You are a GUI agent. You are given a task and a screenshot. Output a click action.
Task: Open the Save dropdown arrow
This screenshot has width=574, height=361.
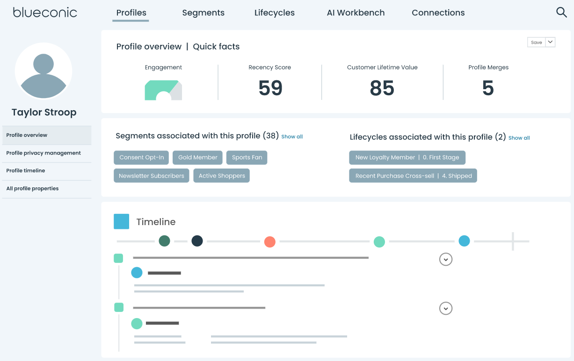tap(550, 42)
